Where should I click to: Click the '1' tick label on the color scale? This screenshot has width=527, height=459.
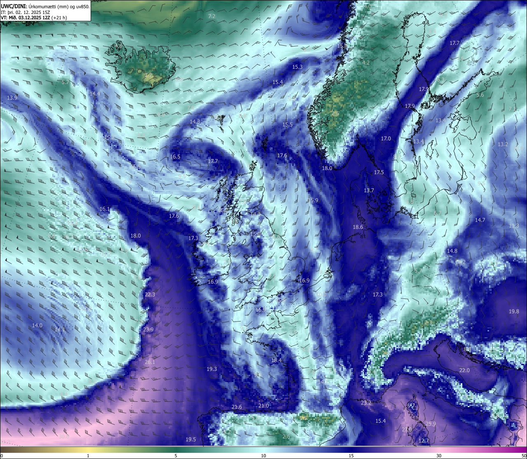(88, 456)
